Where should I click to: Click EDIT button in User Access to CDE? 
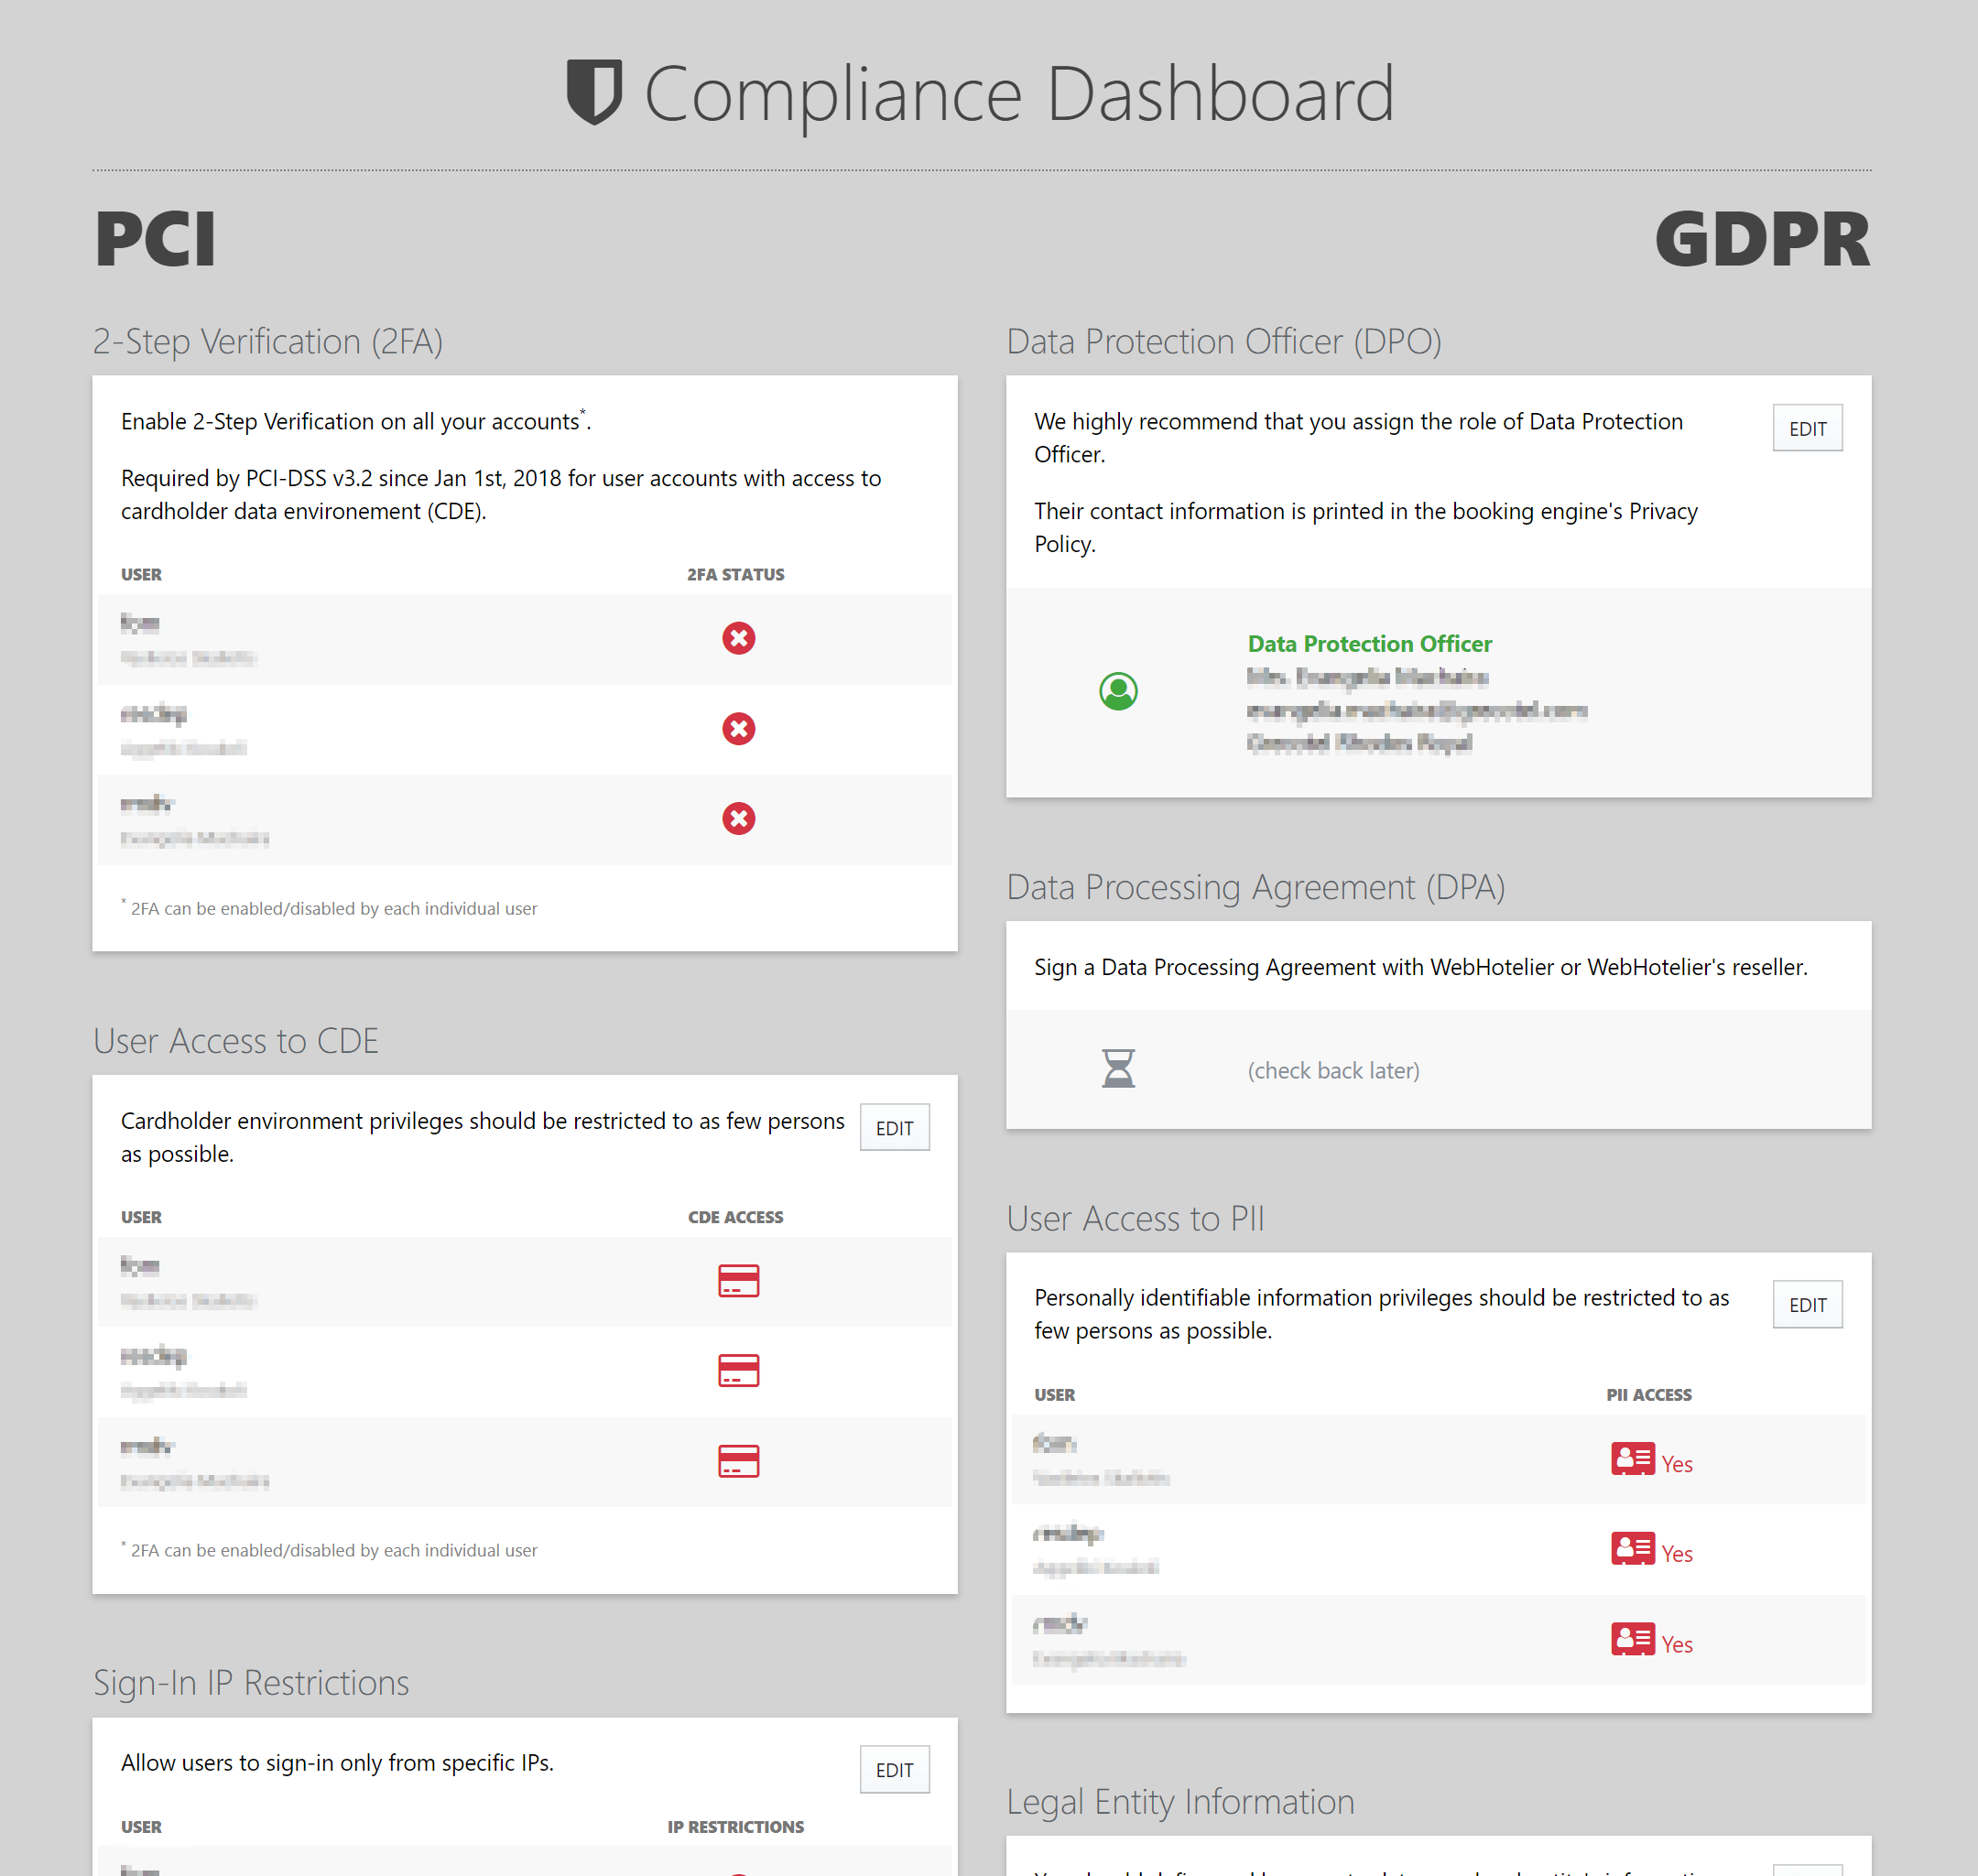click(x=896, y=1127)
